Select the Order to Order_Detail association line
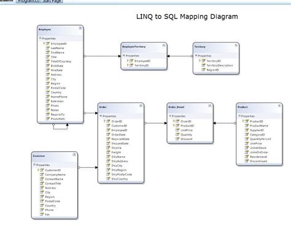This screenshot has height=228, width=291. coord(156,123)
